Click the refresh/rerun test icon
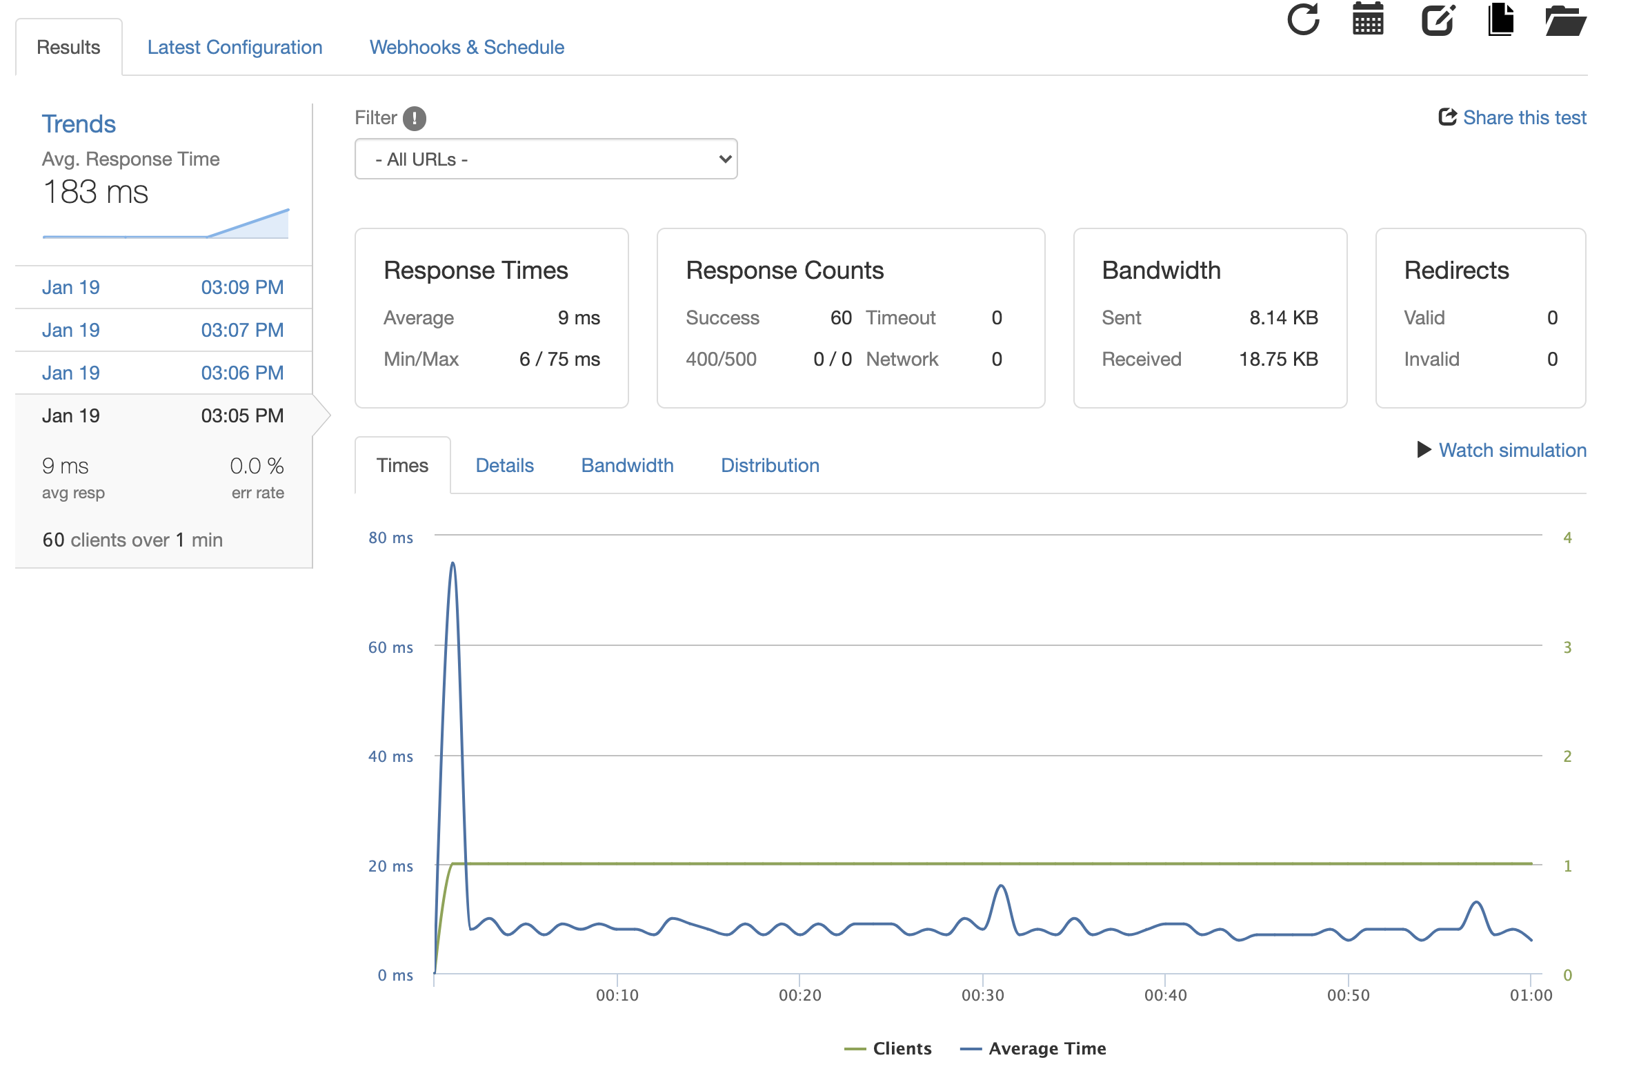 [x=1303, y=19]
